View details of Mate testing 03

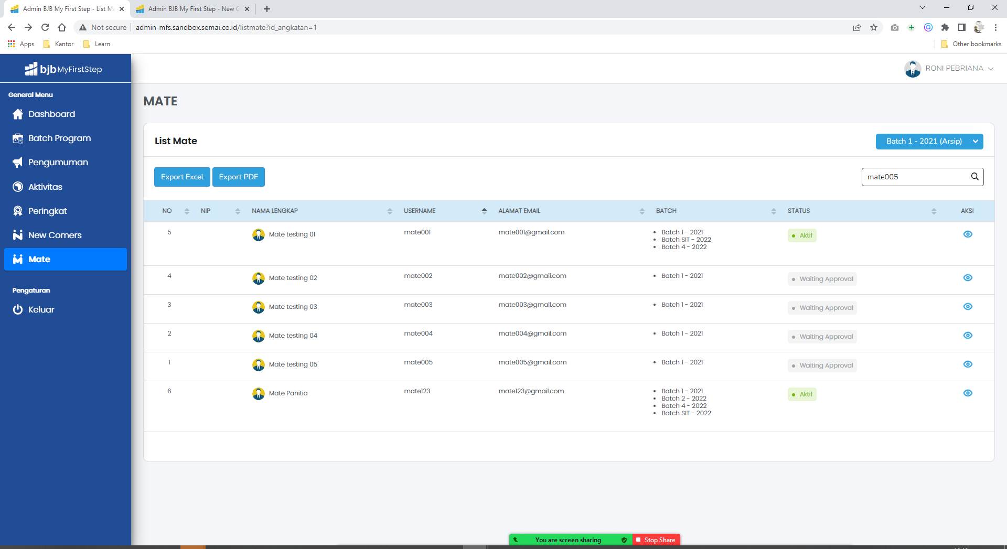968,307
